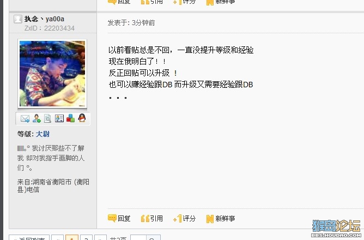
Task: Click 新鲜事 at the post bottom
Action: pyautogui.click(x=221, y=218)
